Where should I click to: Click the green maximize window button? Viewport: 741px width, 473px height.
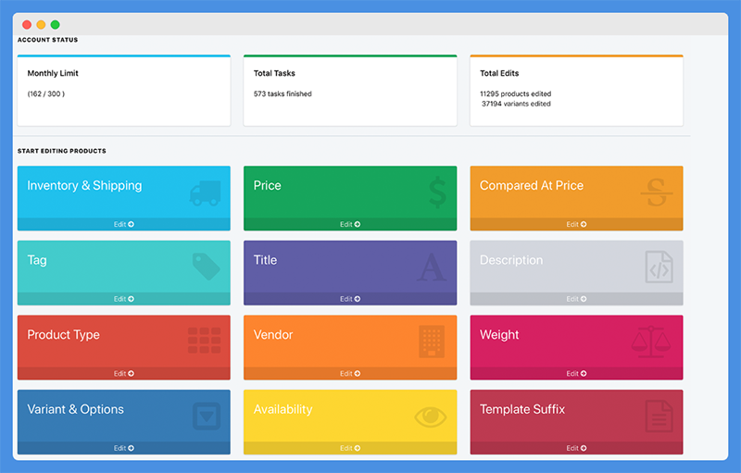[x=56, y=25]
